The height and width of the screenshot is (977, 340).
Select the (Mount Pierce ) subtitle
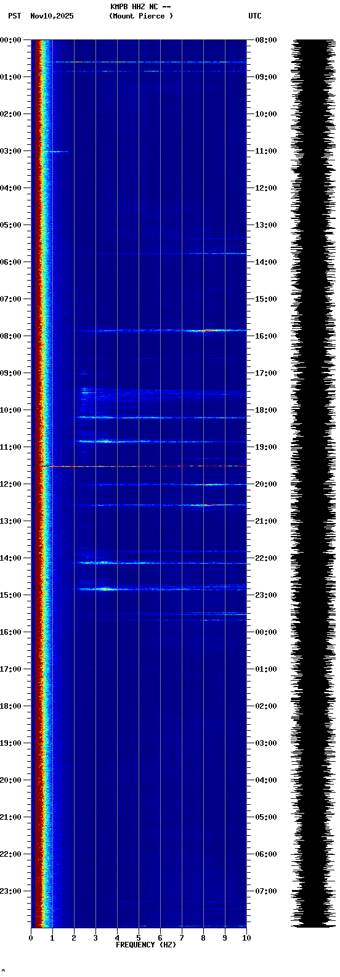pyautogui.click(x=141, y=16)
